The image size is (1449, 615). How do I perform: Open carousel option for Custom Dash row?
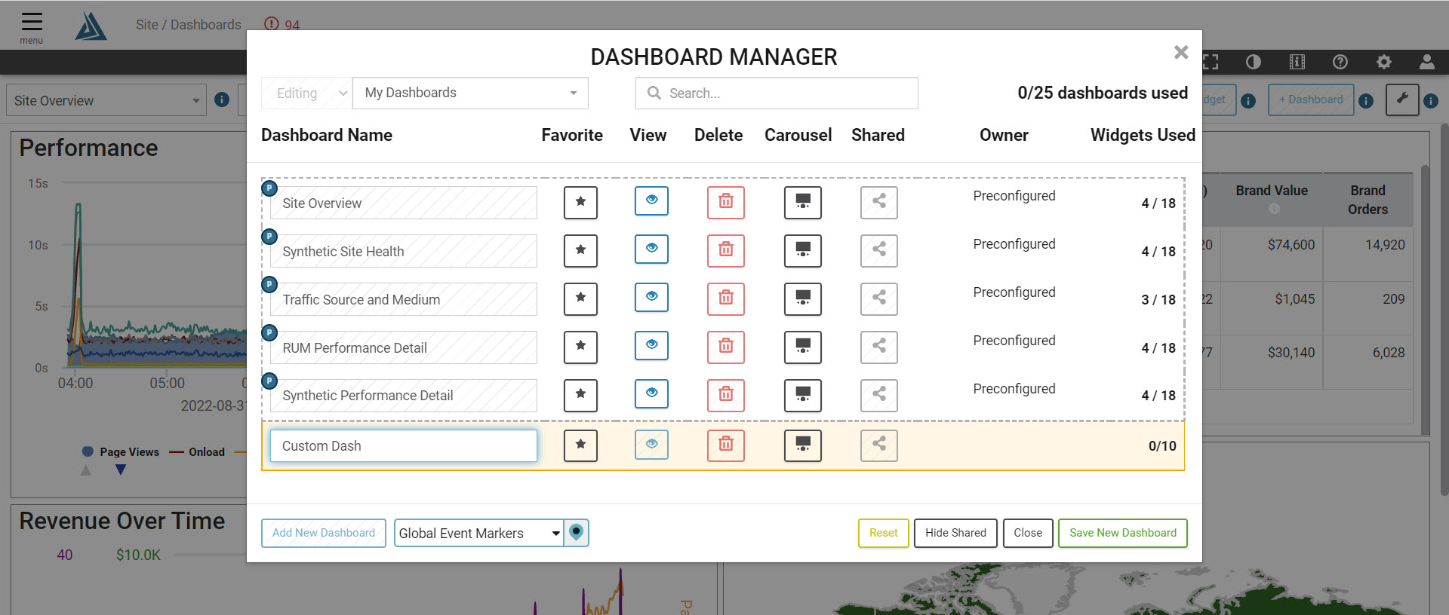pos(802,445)
